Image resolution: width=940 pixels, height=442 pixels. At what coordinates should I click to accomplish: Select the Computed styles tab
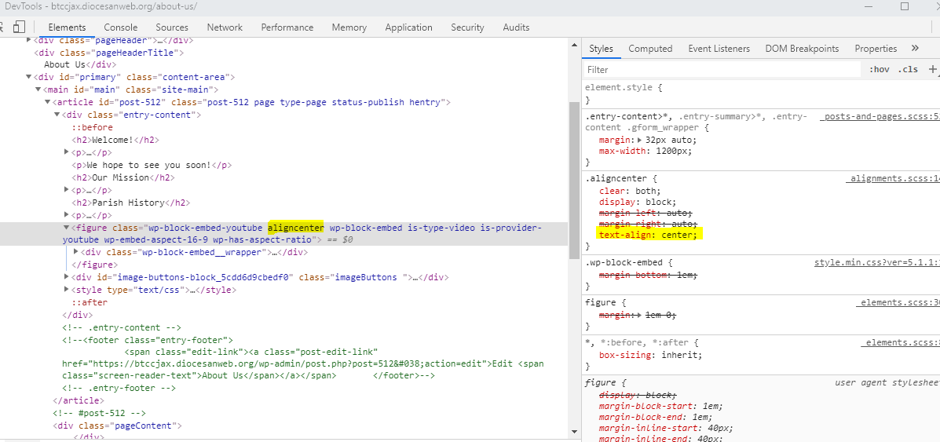click(x=650, y=49)
